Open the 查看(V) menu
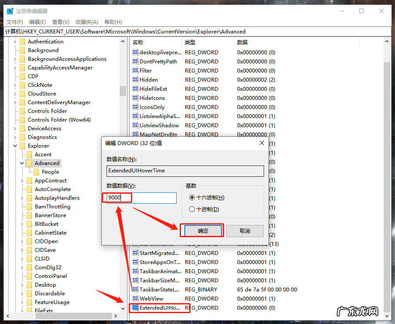Viewport: 395px width, 324px height. coord(60,22)
